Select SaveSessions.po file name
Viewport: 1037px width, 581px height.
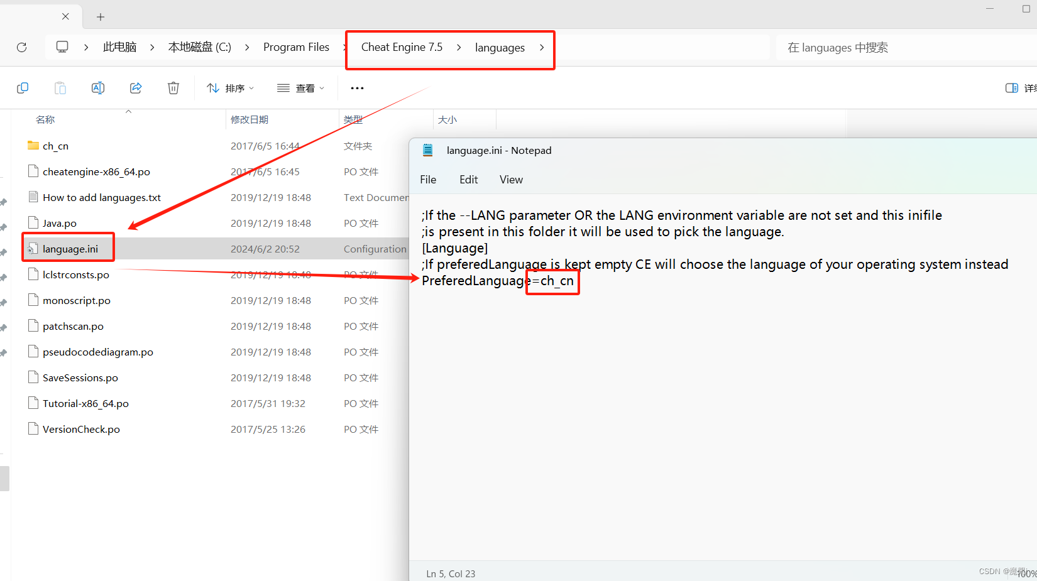80,377
